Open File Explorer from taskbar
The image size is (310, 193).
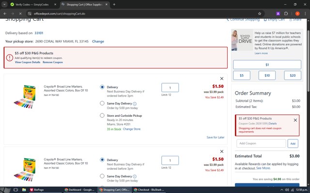click(24, 190)
